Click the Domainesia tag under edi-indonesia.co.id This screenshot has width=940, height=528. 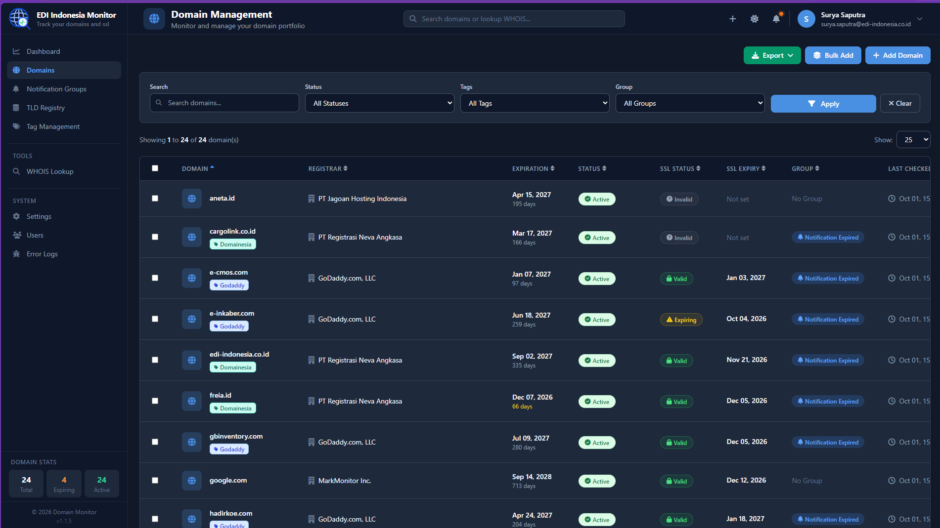coord(232,367)
